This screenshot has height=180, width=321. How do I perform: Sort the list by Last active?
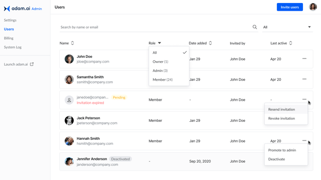tap(291, 43)
